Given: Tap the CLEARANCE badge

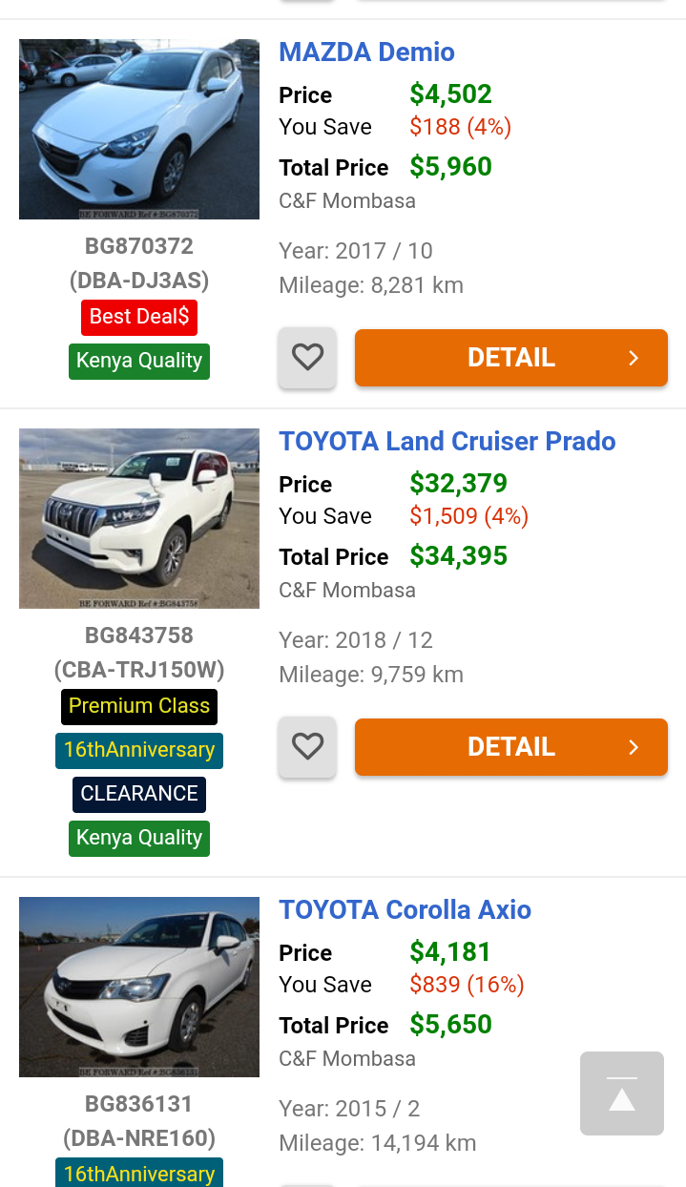Looking at the screenshot, I should pos(139,794).
